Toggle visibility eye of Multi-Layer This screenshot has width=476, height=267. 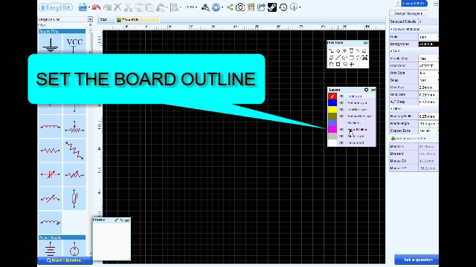coord(341,136)
